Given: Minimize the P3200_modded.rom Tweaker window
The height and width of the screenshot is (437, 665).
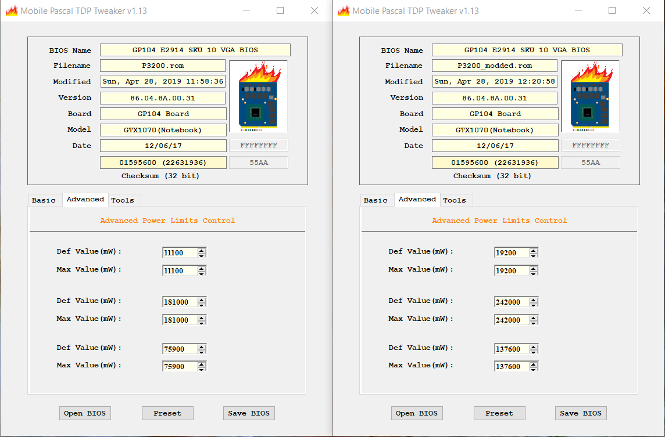Looking at the screenshot, I should pos(578,10).
